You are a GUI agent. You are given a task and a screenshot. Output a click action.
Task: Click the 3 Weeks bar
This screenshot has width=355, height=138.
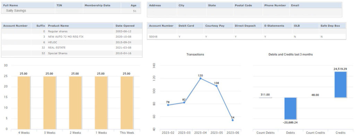tap(50, 102)
